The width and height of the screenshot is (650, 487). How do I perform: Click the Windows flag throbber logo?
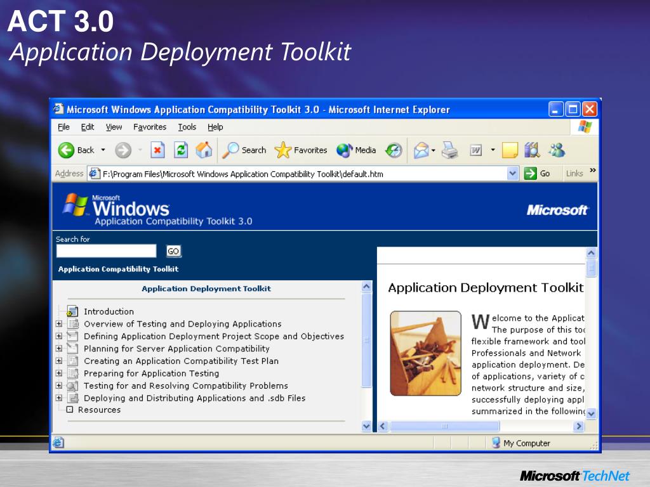585,127
